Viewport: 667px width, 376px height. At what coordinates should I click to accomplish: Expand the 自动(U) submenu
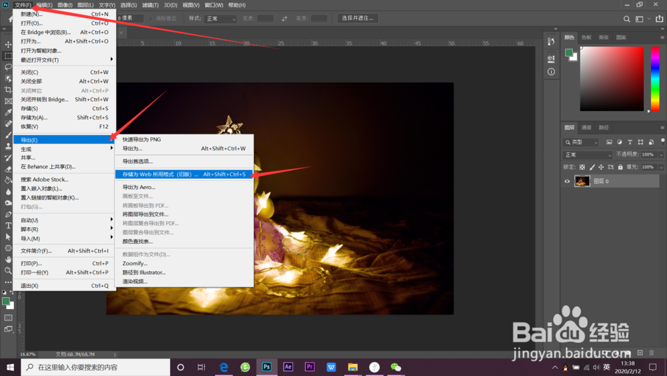tap(64, 220)
